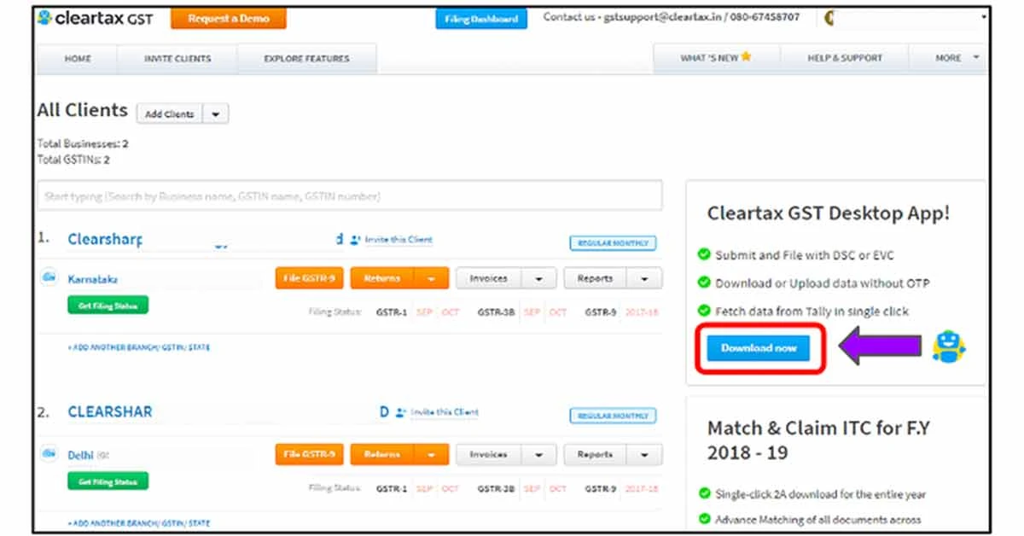1024x536 pixels.
Task: Expand the Returns dropdown for Karnataka
Action: (x=431, y=277)
